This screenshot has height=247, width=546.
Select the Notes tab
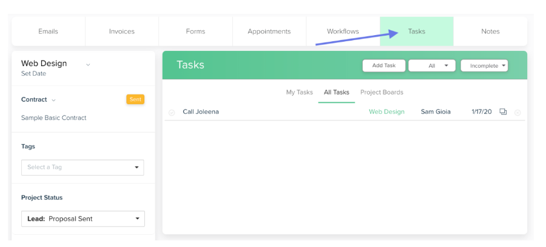[490, 31]
